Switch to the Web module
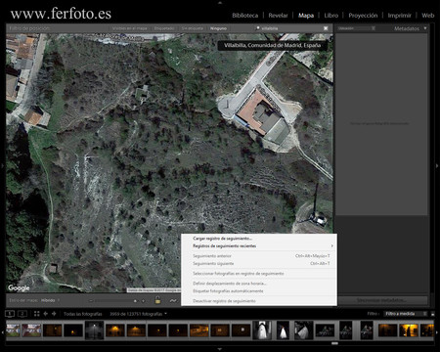The width and height of the screenshot is (440, 352). [427, 16]
